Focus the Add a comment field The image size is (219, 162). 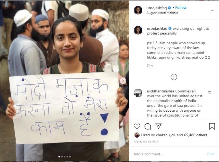169,154
